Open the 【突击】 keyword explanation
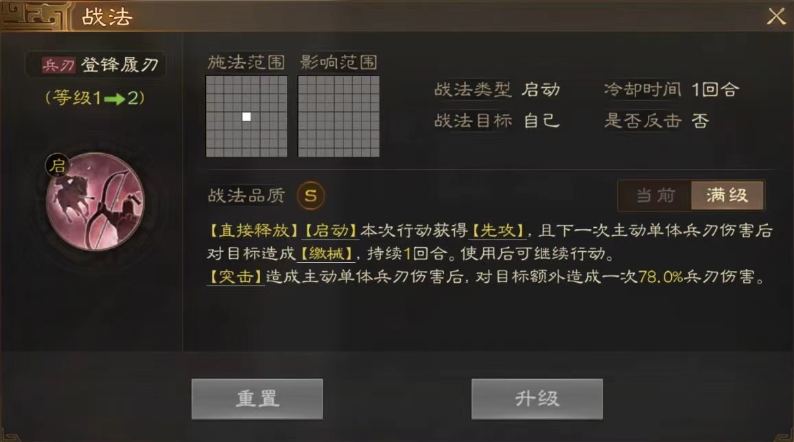The height and width of the screenshot is (442, 794). (x=235, y=277)
